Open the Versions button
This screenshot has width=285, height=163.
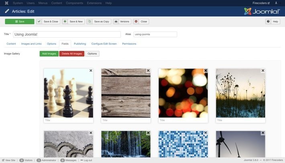click(122, 21)
